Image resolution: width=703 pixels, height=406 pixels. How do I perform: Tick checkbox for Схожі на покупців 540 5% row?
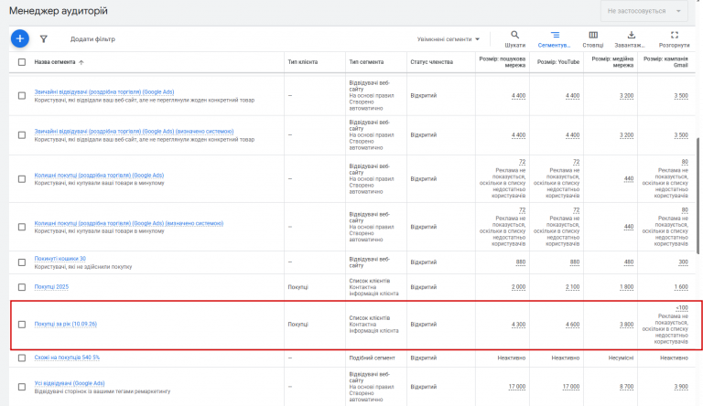point(22,358)
